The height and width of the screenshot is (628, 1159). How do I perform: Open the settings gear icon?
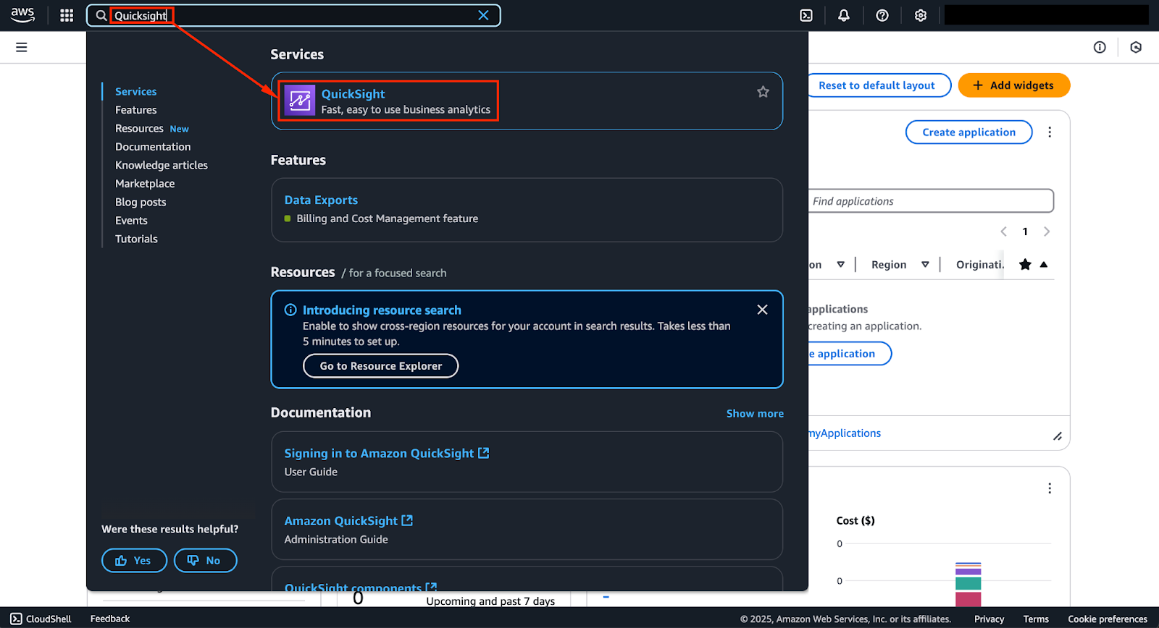pyautogui.click(x=921, y=15)
